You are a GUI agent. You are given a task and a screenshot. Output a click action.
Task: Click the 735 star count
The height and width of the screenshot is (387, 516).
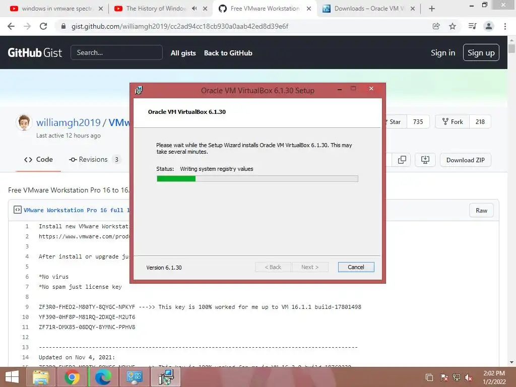click(x=418, y=122)
